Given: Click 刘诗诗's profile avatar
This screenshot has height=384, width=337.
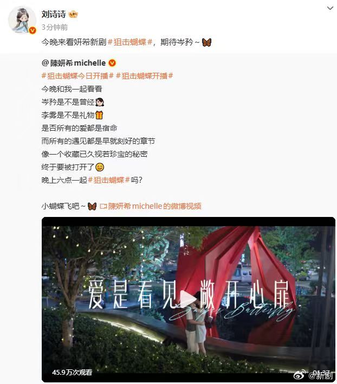Looking at the screenshot, I should coord(22,20).
